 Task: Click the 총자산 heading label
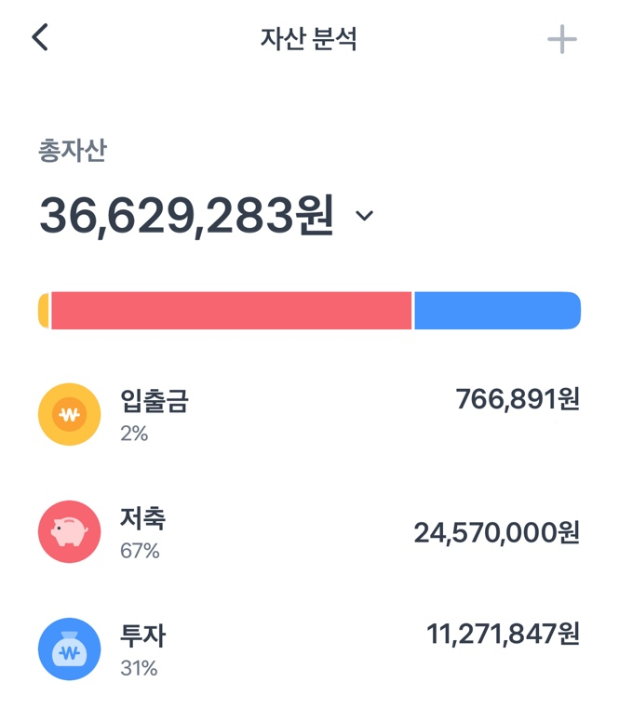[x=72, y=151]
